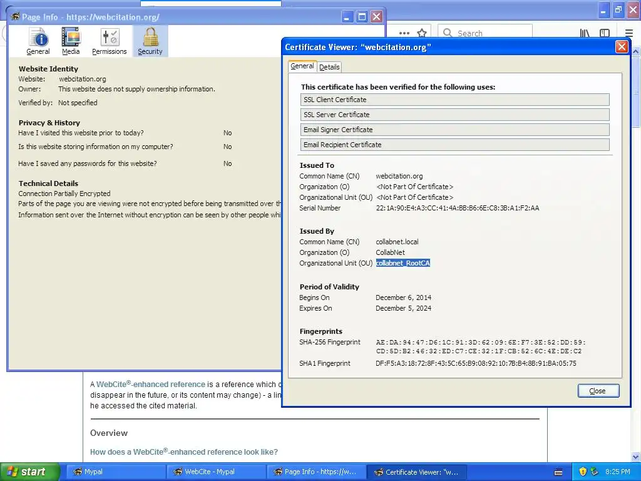641x481 pixels.
Task: Click the security shield tray icon
Action: [x=583, y=472]
